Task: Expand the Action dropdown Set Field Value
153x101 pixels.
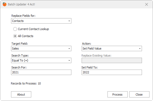Action: click(x=112, y=48)
